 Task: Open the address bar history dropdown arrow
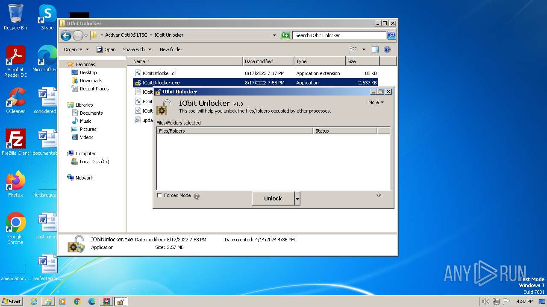click(274, 35)
